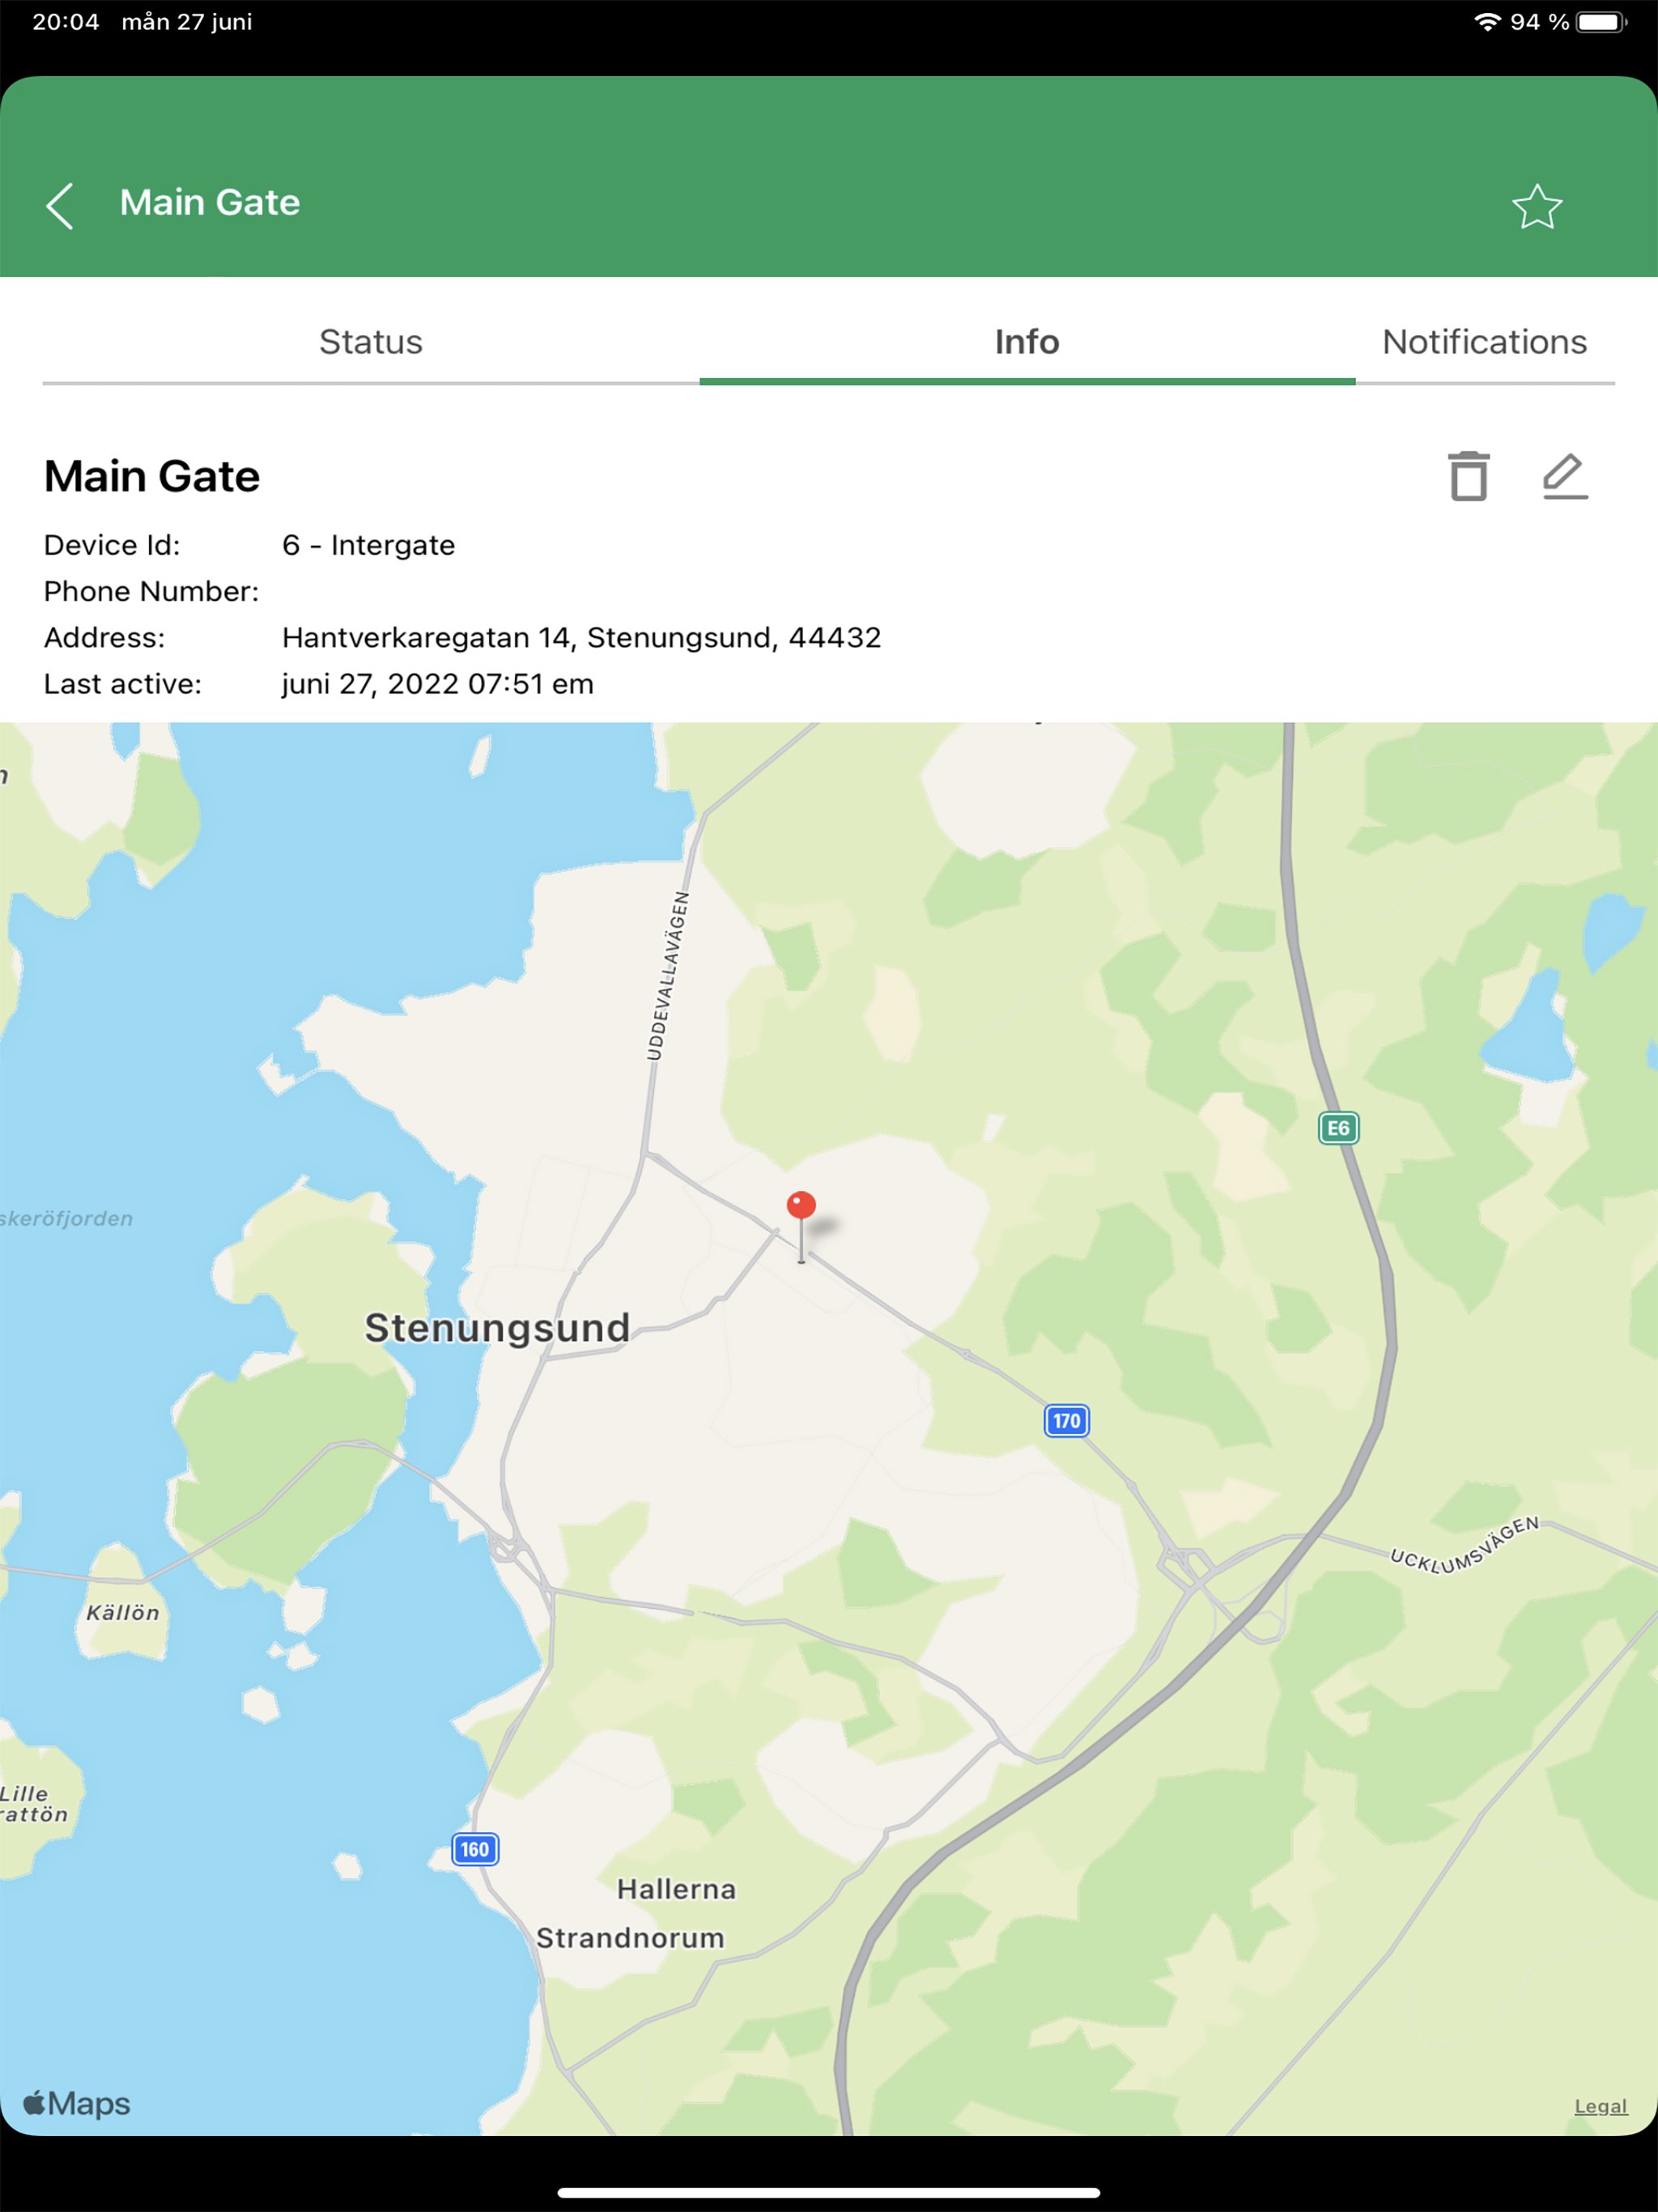The width and height of the screenshot is (1658, 2212).
Task: Tap the back arrow icon
Action: click(x=60, y=206)
